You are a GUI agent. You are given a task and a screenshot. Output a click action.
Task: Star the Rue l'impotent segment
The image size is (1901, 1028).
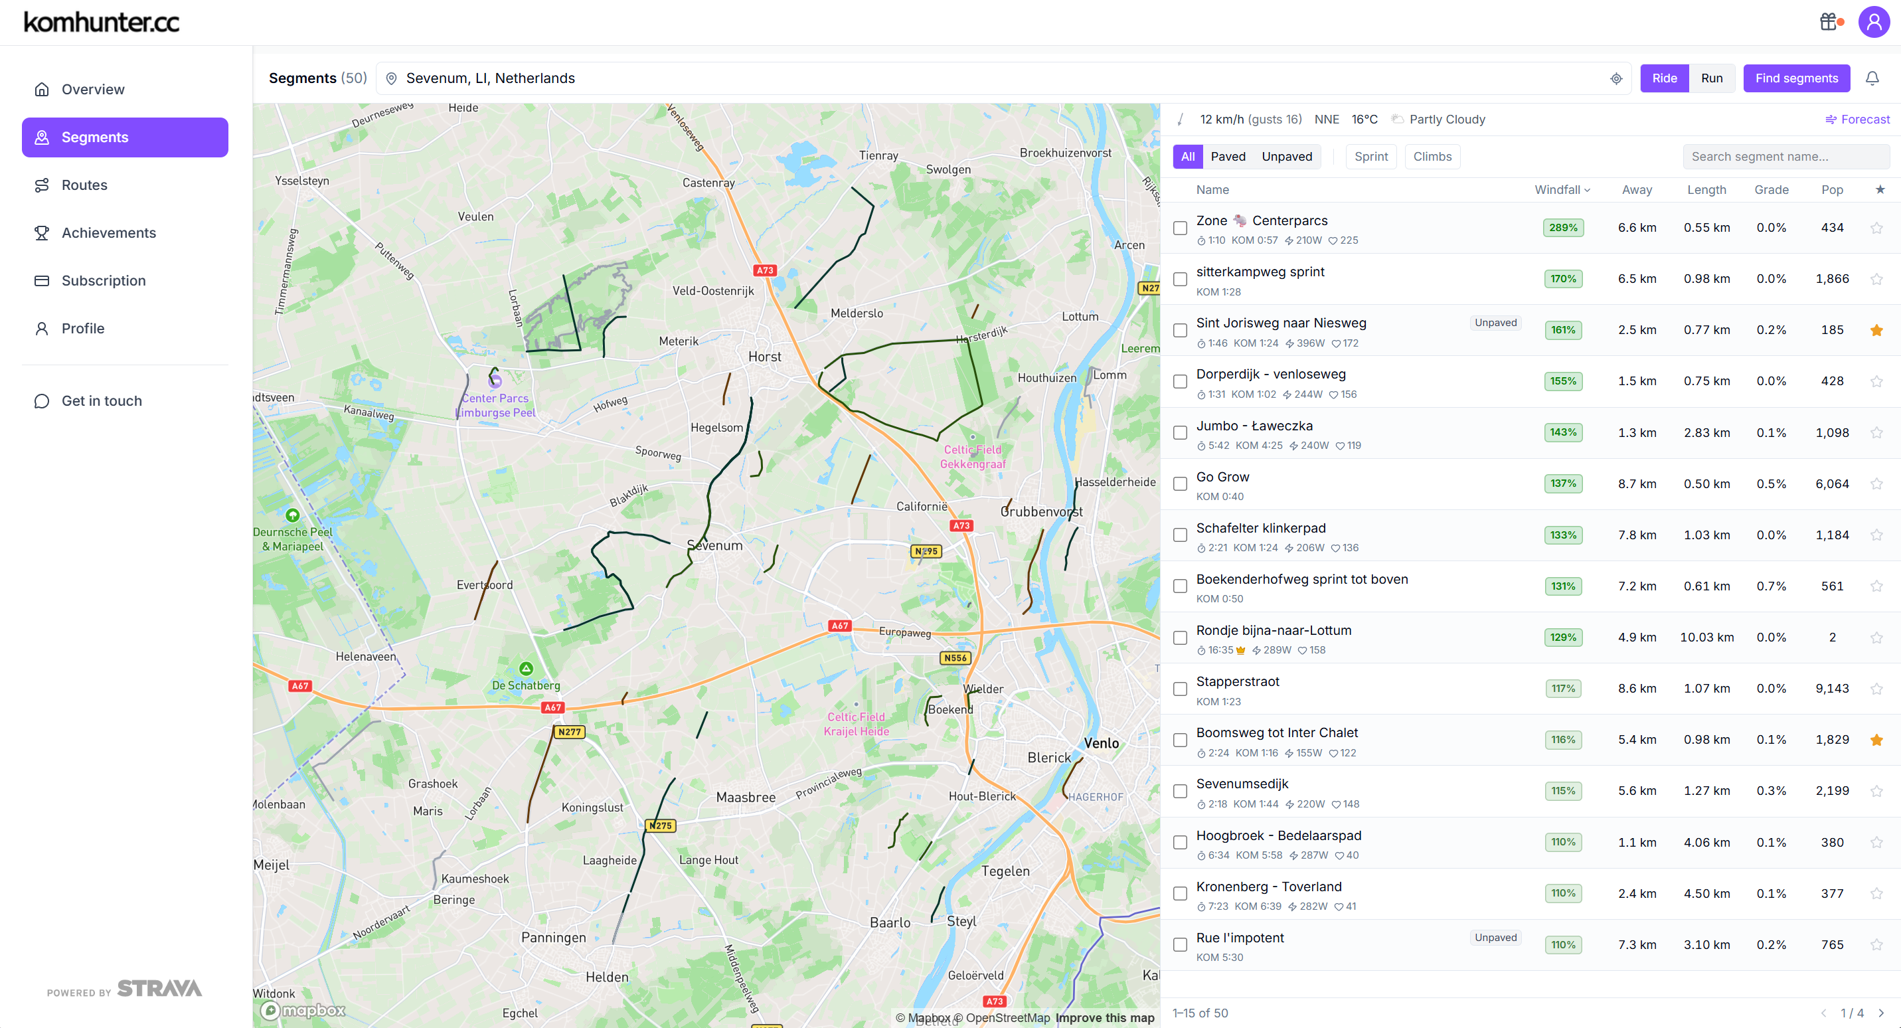point(1876,944)
